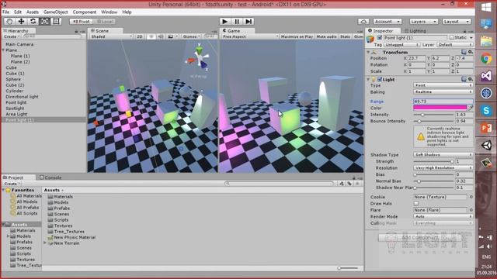This screenshot has width=497, height=279.
Task: Toggle the Static checkbox in Inspector
Action: (x=452, y=38)
